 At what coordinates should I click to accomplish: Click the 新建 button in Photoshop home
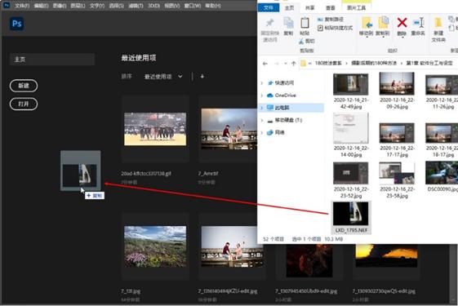24,86
